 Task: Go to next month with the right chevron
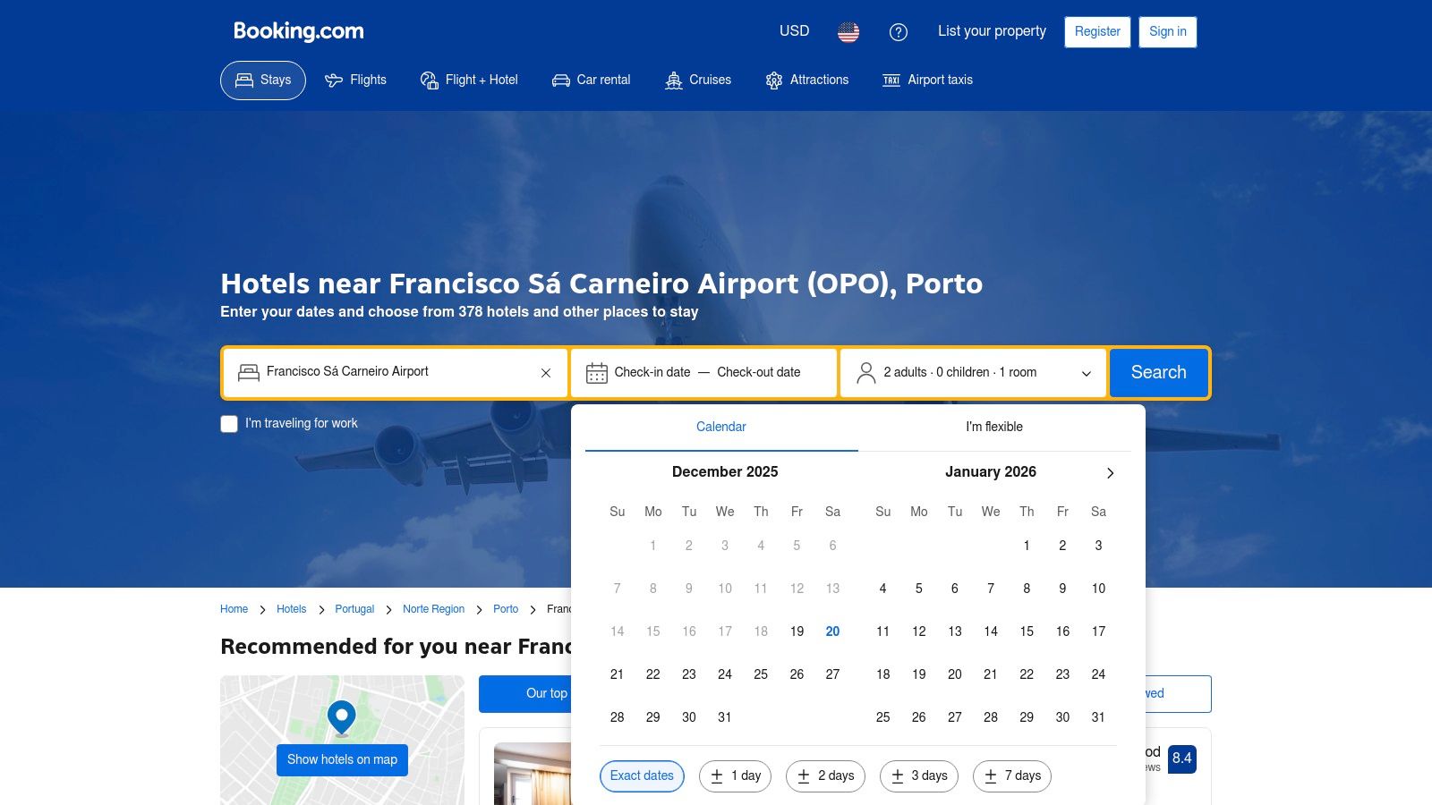click(x=1110, y=473)
